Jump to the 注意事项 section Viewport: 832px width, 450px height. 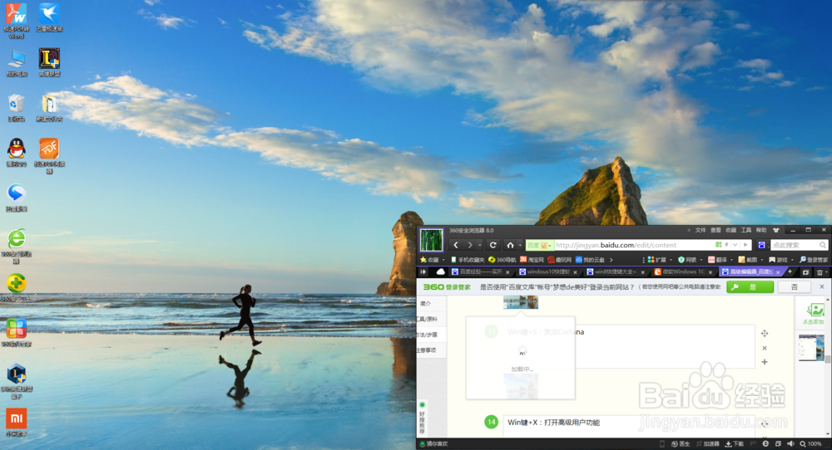(x=426, y=350)
